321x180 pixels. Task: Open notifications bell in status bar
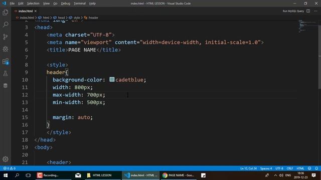click(316, 168)
